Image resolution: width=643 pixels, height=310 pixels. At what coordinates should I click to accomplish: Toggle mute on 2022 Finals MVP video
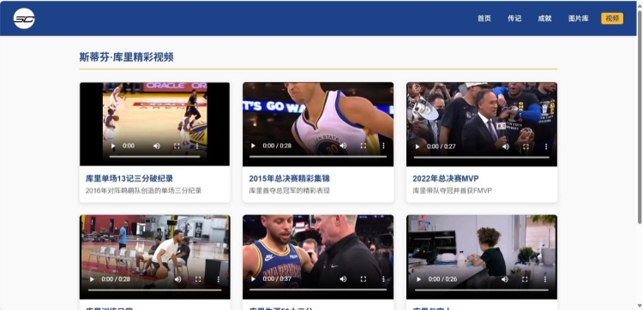click(506, 146)
